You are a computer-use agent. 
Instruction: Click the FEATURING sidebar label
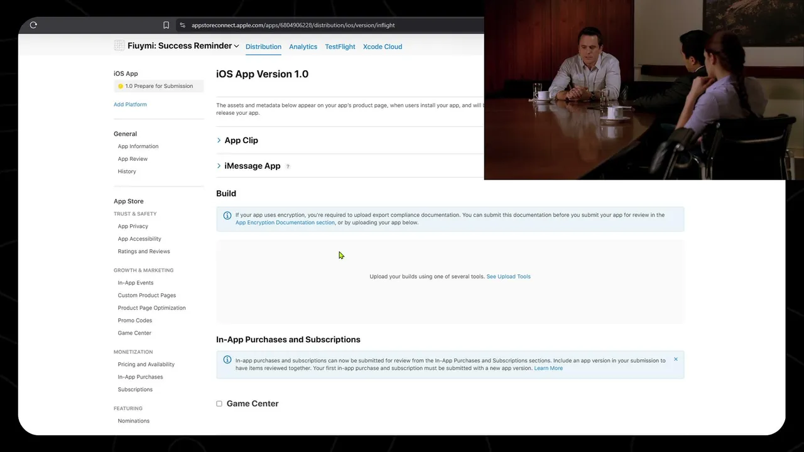[128, 409]
